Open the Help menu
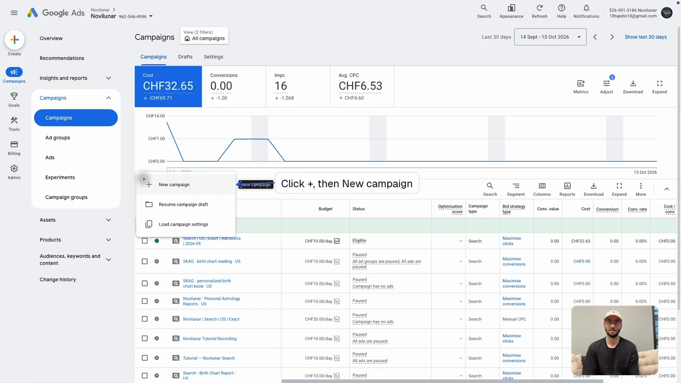 pos(561,11)
